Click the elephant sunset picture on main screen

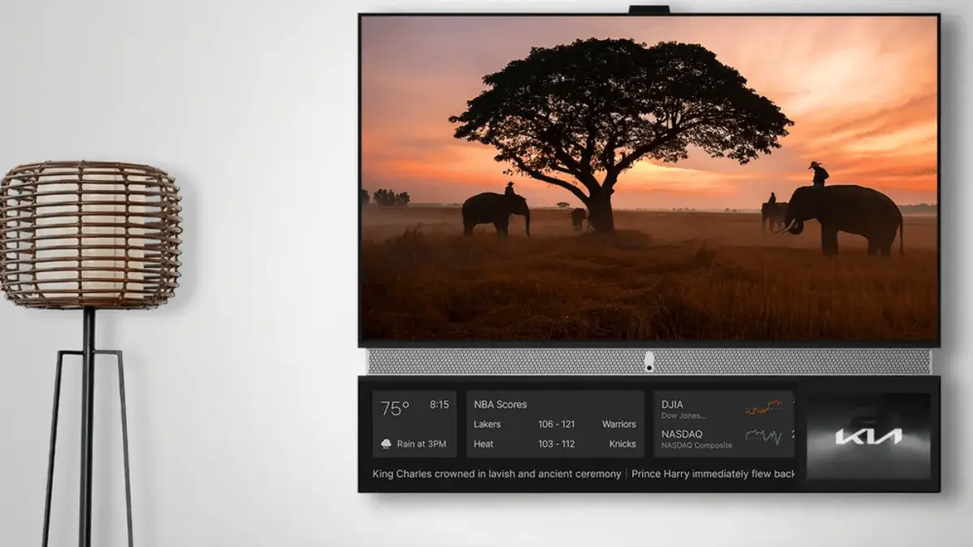649,178
